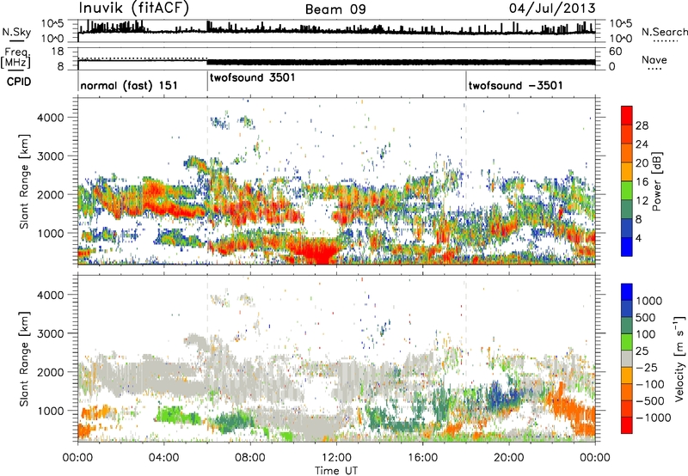688x476 pixels.
Task: Click the 'N.Sky' legend label
Action: 16,32
